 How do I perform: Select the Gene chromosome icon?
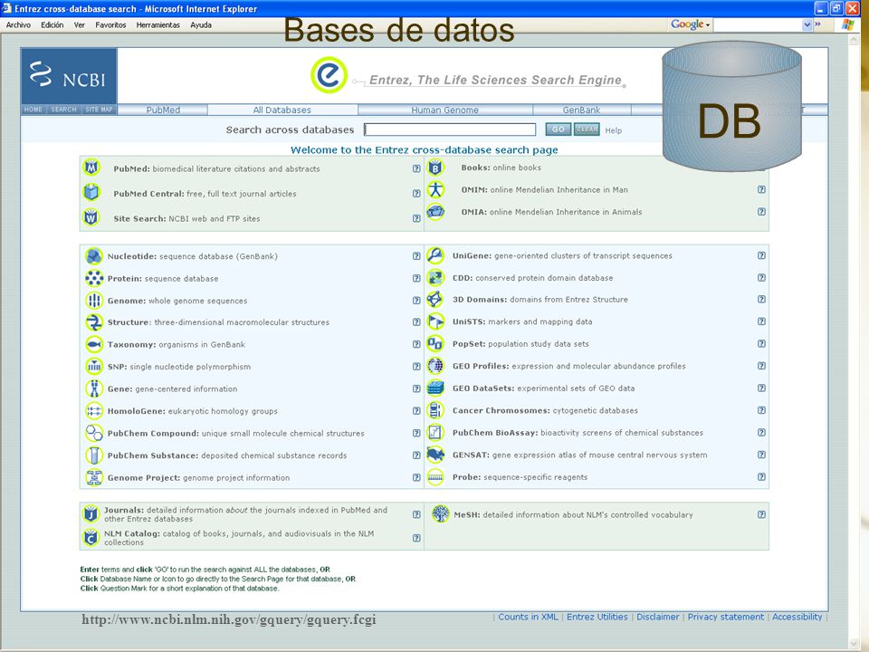click(x=94, y=388)
